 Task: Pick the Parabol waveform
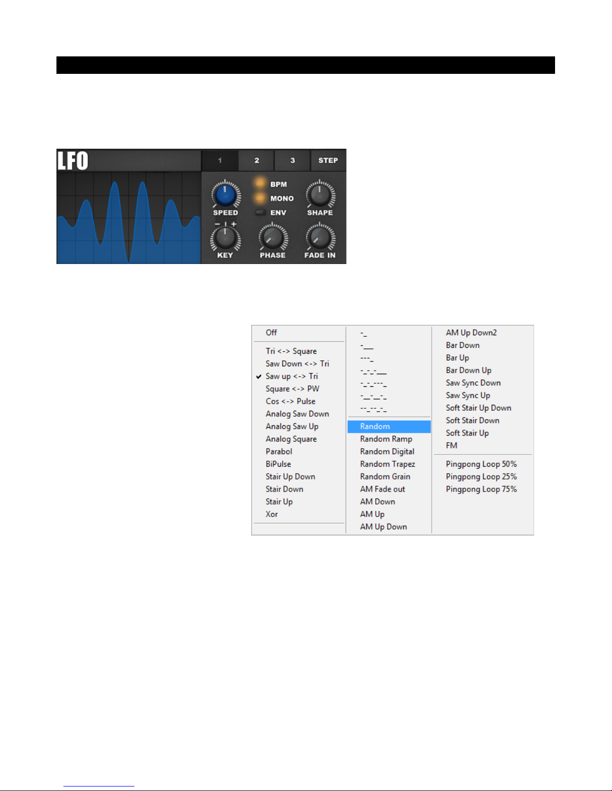[x=279, y=452]
